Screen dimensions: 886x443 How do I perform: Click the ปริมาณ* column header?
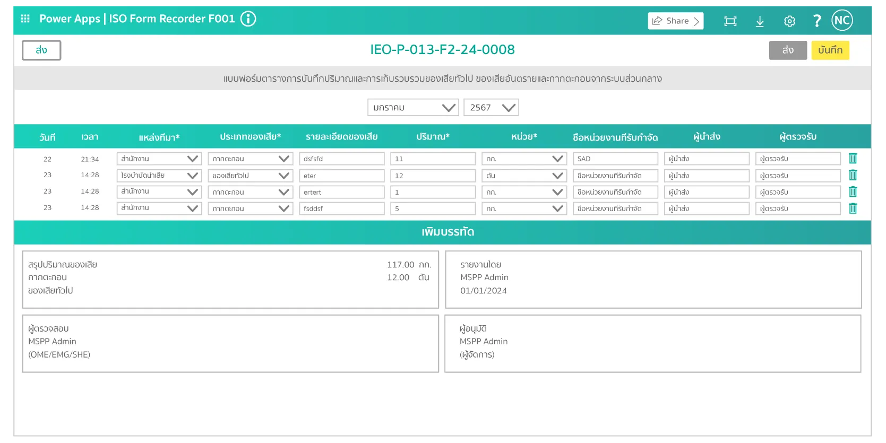[x=433, y=137]
